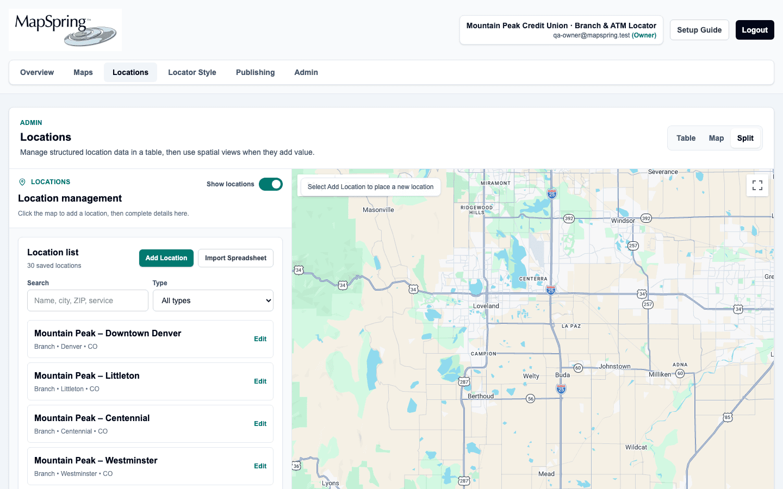Click Highway 85 shield on map
Image resolution: width=783 pixels, height=489 pixels.
(x=728, y=417)
